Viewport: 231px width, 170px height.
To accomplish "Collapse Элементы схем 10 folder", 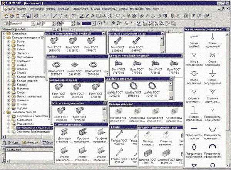I will 4,112.
